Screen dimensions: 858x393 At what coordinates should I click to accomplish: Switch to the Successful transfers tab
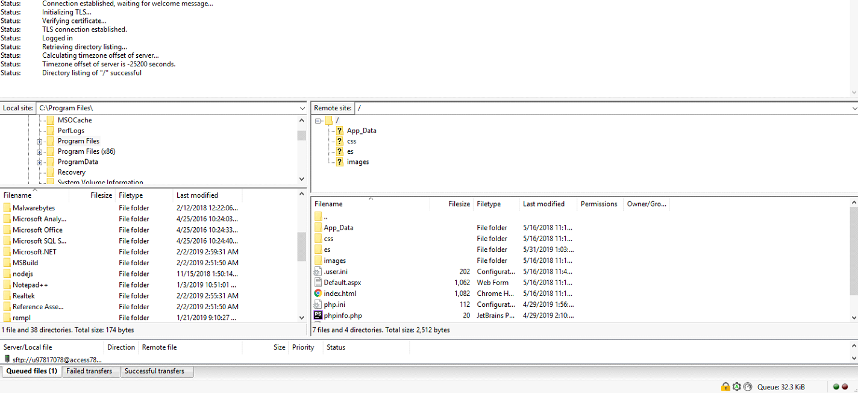pos(154,371)
